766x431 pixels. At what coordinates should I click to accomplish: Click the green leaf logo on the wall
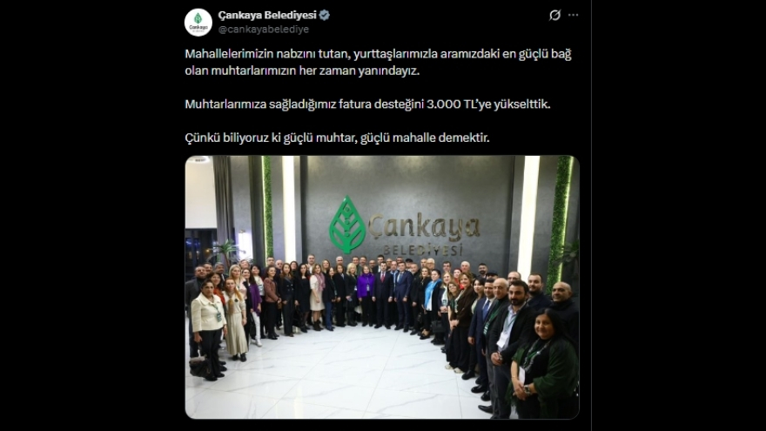pyautogui.click(x=346, y=225)
